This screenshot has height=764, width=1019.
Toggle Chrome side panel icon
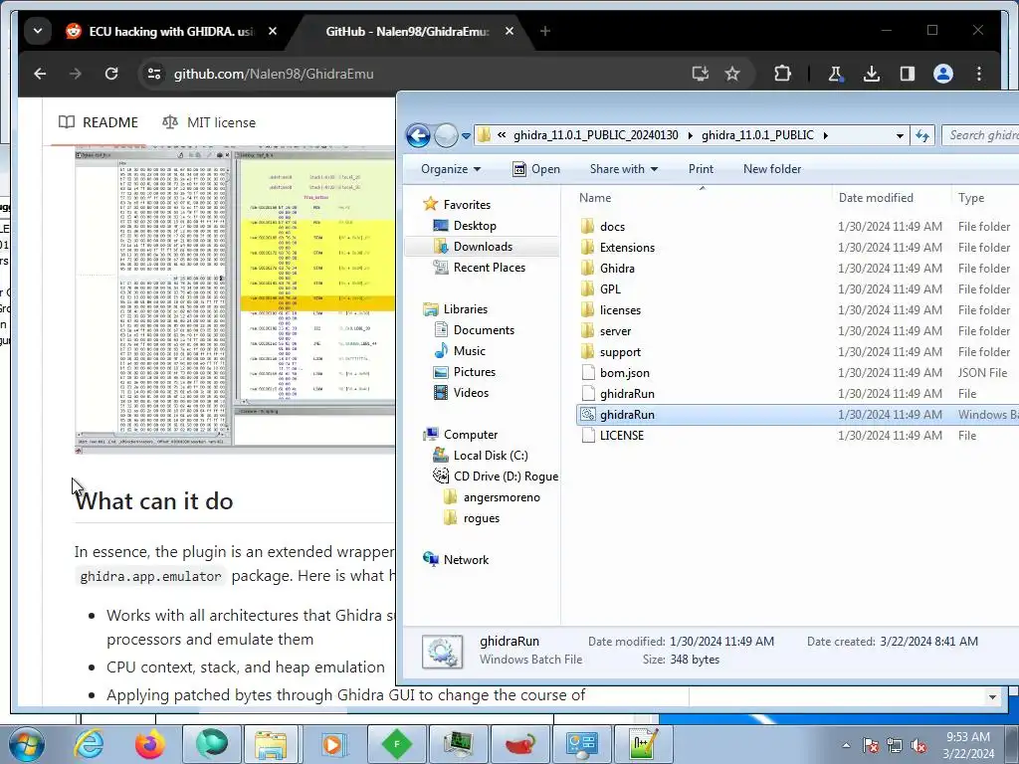908,74
